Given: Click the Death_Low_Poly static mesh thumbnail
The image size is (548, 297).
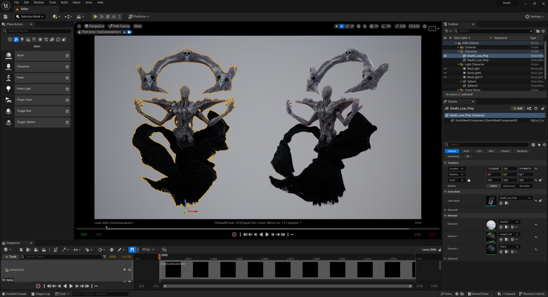Looking at the screenshot, I should (491, 201).
